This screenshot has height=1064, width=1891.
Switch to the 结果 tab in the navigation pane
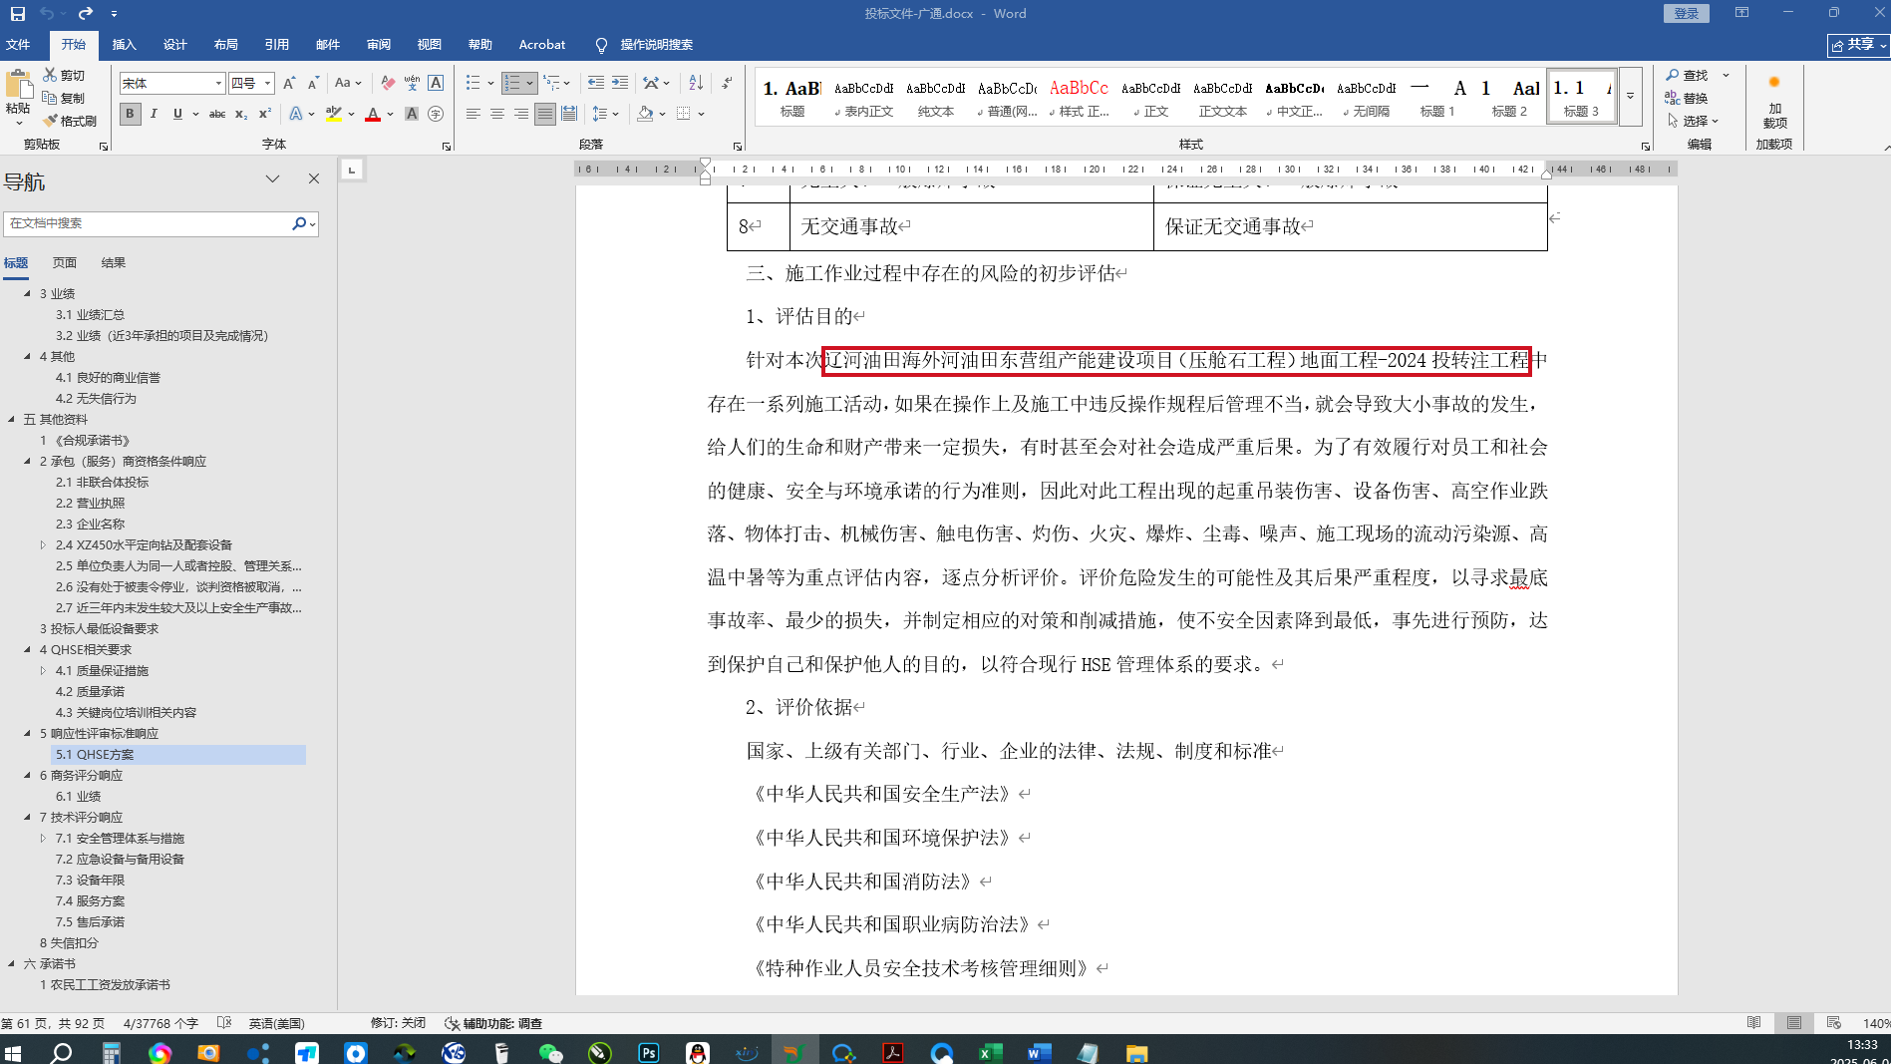point(114,263)
